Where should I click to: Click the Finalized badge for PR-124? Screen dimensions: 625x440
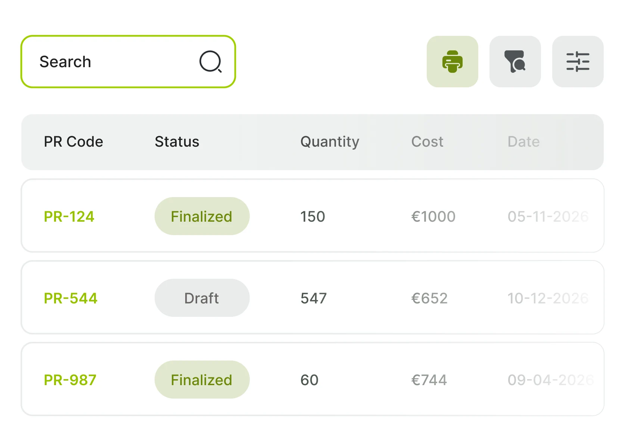click(x=202, y=216)
